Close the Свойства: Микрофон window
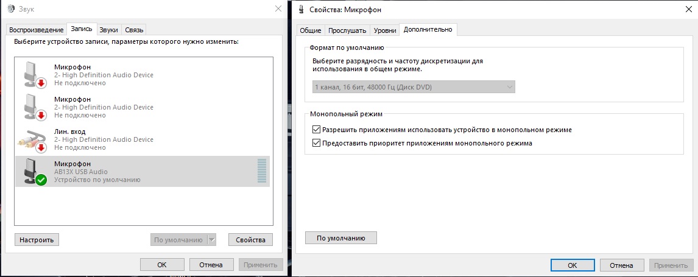 [x=686, y=10]
